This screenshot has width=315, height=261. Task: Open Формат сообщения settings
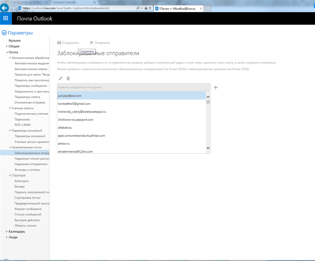coord(28,209)
